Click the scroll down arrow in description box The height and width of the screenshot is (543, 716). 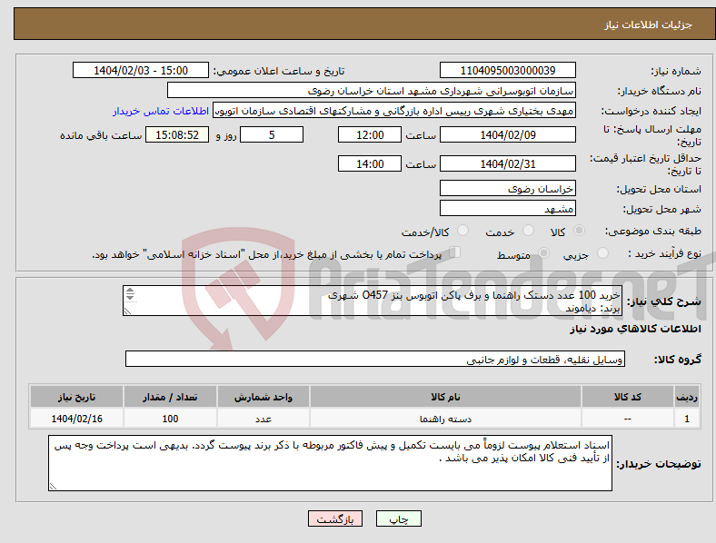pos(130,298)
